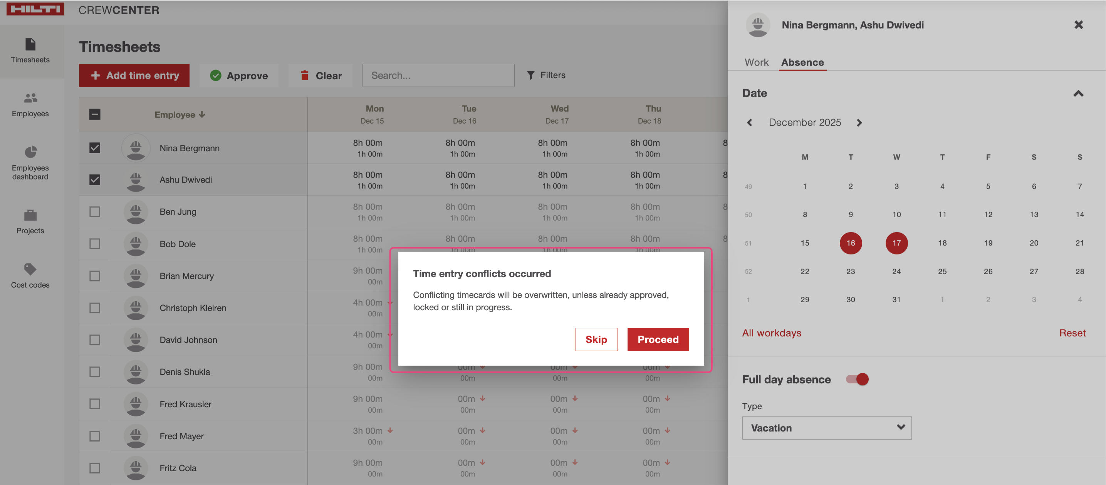This screenshot has height=485, width=1106.
Task: Click Skip in the conflict dialog
Action: 596,339
